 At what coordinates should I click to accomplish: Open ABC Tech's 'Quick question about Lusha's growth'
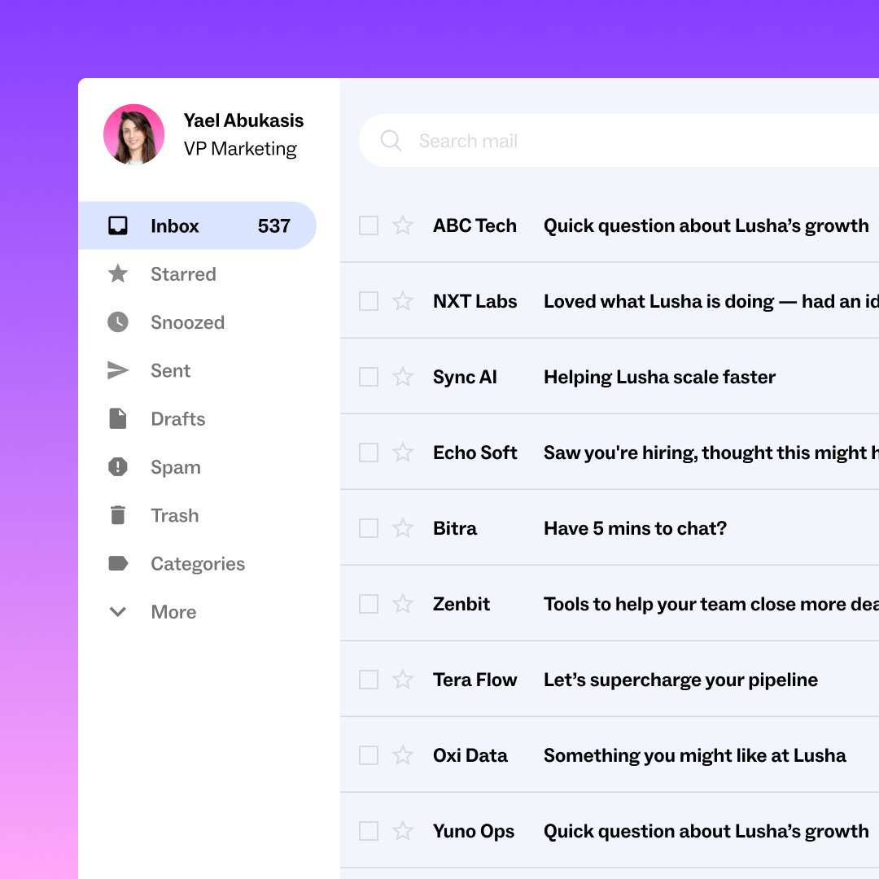706,226
